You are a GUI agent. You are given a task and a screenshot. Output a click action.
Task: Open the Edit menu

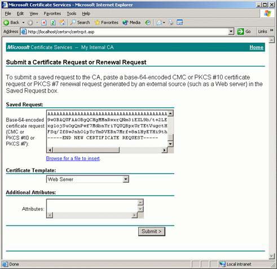20,14
